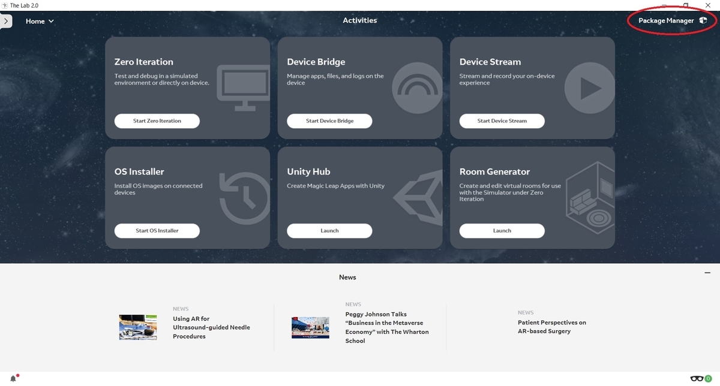Click the OS Installer card title
This screenshot has width=720, height=386.
pos(139,171)
